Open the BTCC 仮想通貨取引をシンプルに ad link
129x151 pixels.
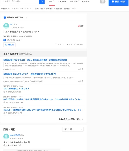point(35,60)
